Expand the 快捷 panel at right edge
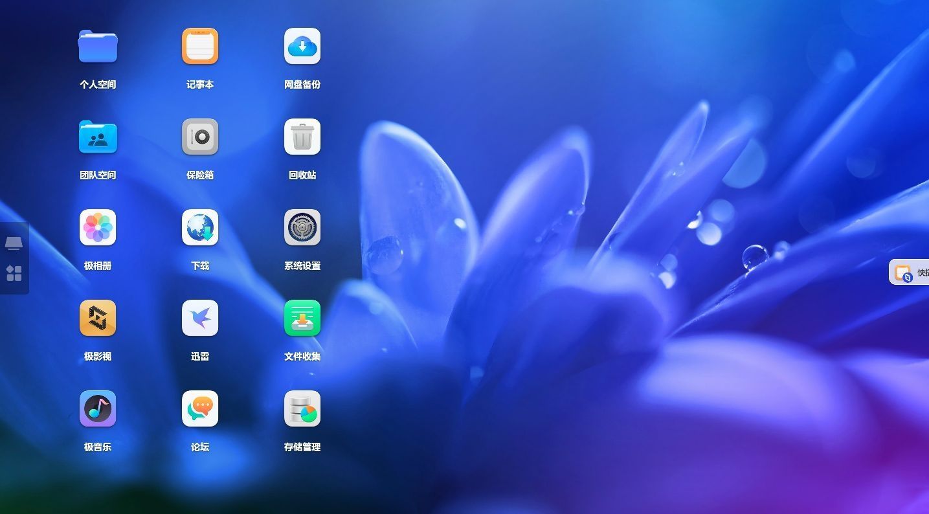 [x=910, y=273]
